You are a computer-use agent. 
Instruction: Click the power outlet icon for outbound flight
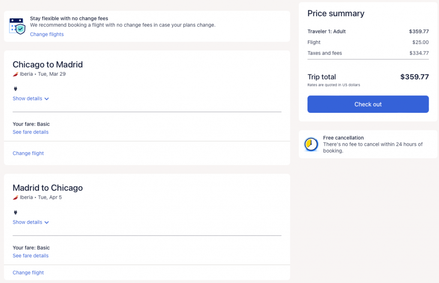(x=15, y=89)
